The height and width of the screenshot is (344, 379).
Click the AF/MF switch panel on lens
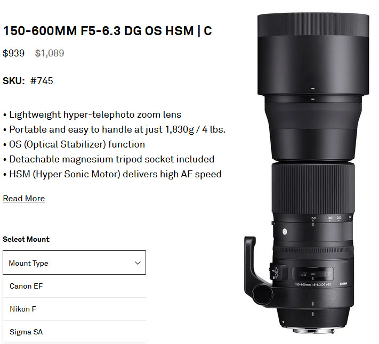[278, 273]
